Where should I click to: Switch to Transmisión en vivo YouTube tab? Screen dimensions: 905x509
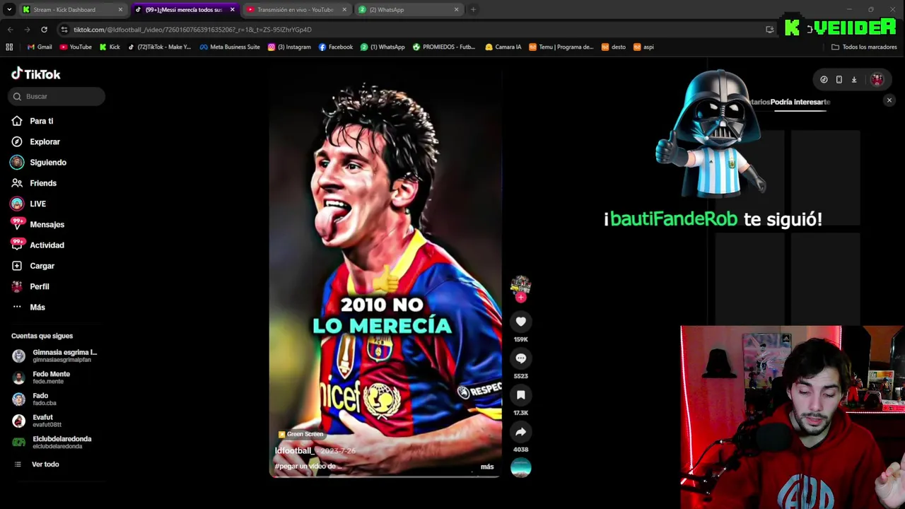click(296, 10)
